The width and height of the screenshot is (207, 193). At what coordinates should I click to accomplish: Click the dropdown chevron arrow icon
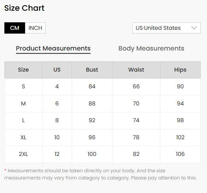pyautogui.click(x=194, y=28)
